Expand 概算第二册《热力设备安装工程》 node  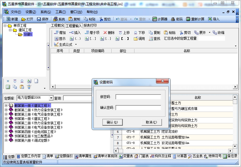[x=6, y=110]
